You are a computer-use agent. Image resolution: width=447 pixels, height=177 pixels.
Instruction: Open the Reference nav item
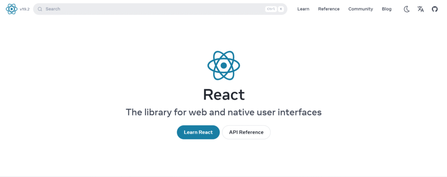(329, 9)
